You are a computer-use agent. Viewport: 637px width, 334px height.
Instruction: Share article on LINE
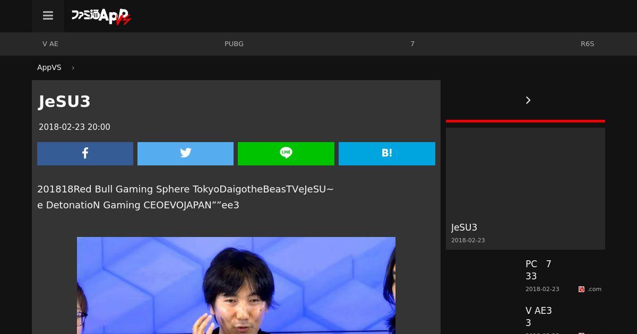click(286, 153)
